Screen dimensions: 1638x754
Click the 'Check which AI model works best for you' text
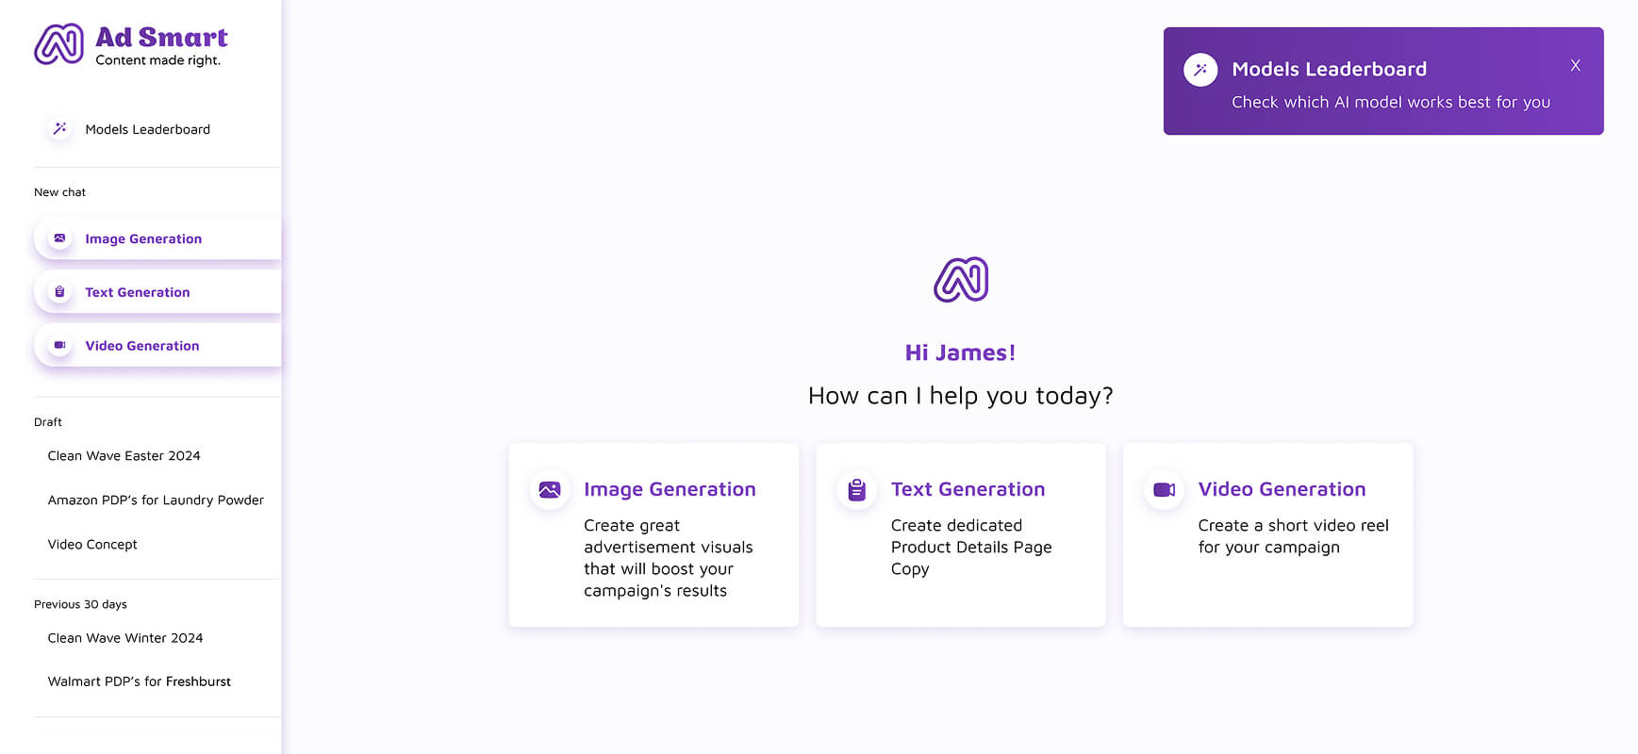tap(1391, 102)
